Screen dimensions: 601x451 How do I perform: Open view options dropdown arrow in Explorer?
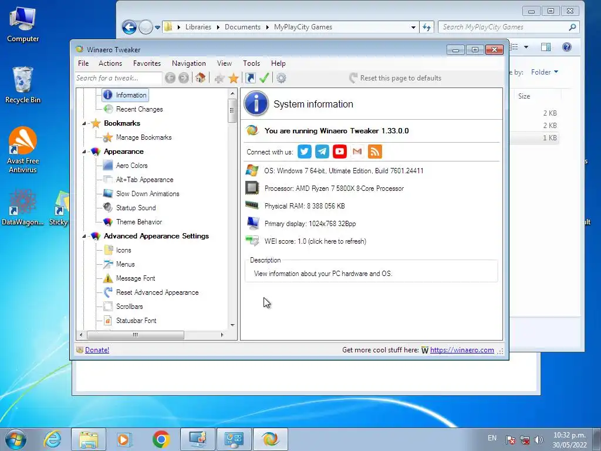point(526,47)
